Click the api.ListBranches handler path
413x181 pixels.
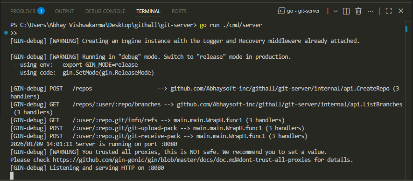tap(290, 104)
